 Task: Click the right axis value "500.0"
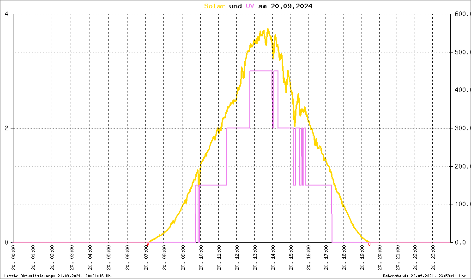coord(463,52)
